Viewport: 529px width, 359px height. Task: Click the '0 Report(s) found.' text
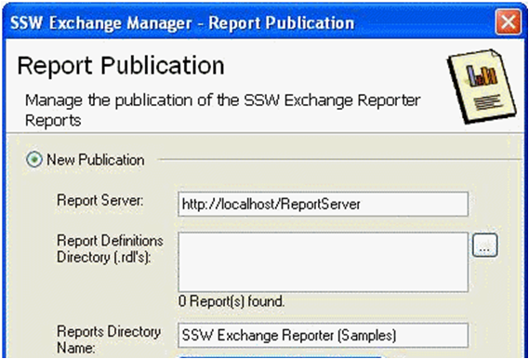231,301
